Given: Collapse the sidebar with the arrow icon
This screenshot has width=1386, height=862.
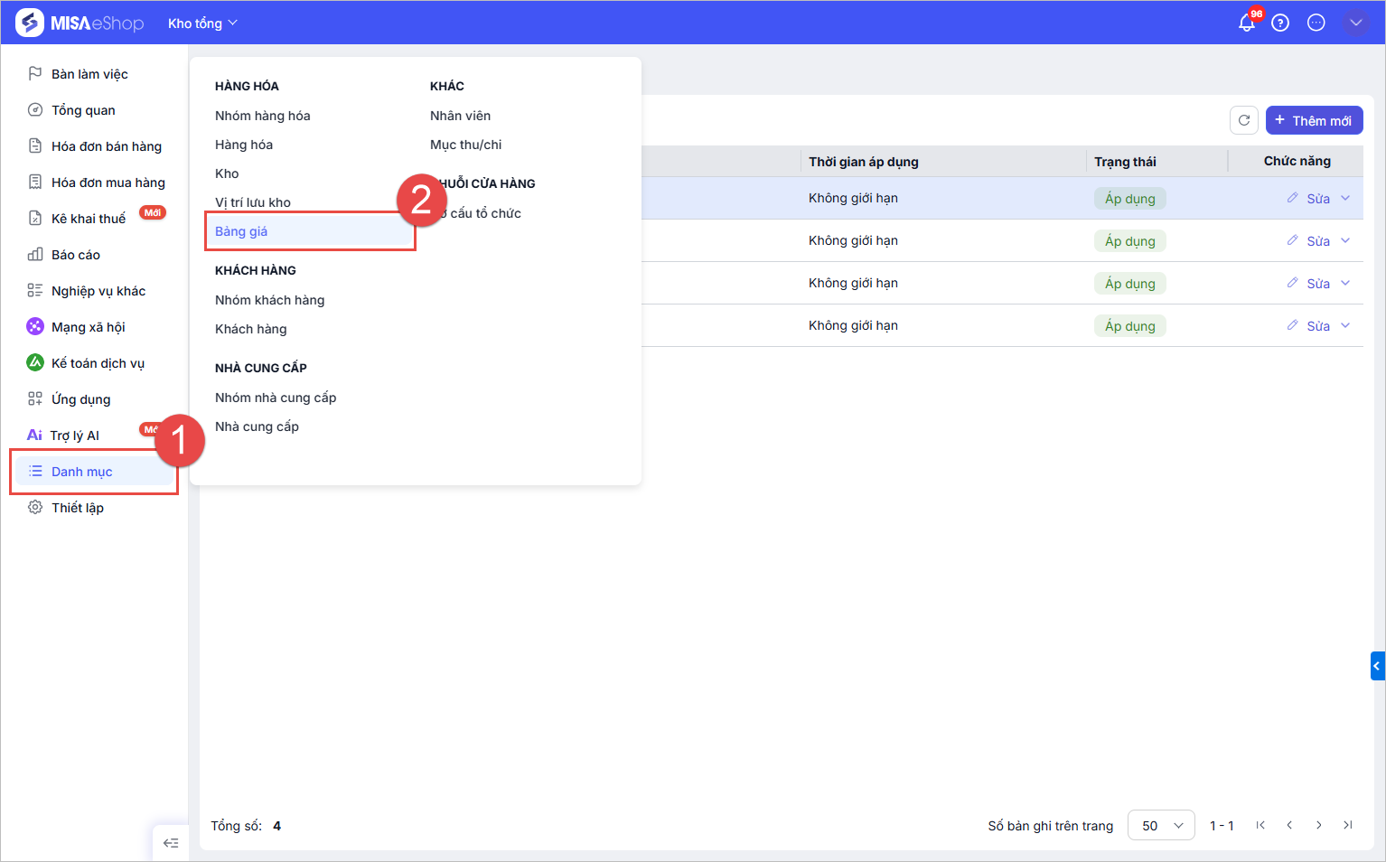Looking at the screenshot, I should pos(171,843).
